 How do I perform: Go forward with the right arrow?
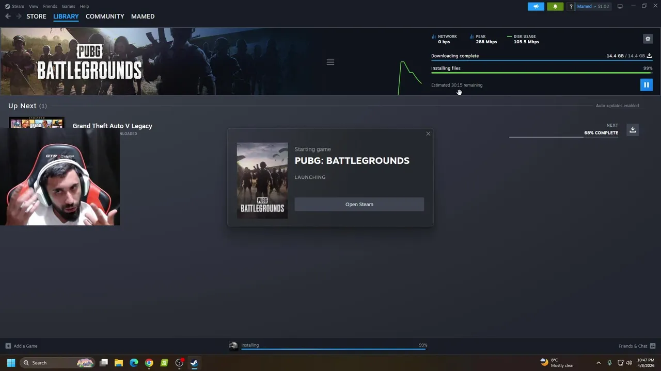click(19, 16)
